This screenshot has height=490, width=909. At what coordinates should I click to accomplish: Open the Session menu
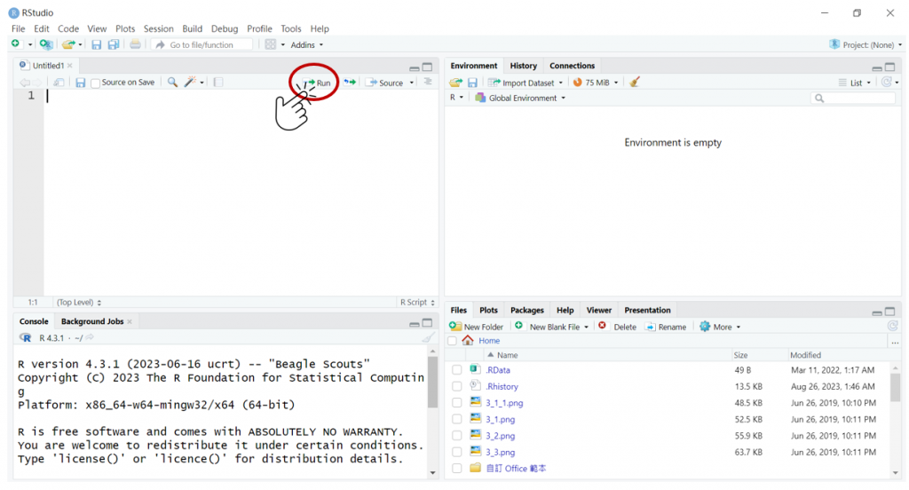pos(158,28)
